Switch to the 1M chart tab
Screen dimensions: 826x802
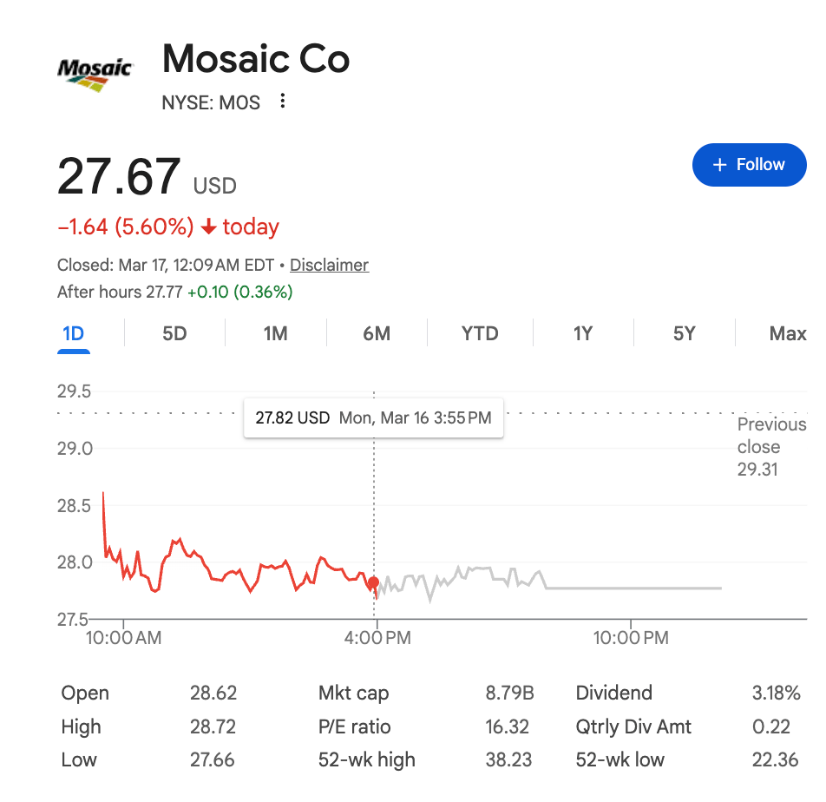tap(276, 333)
